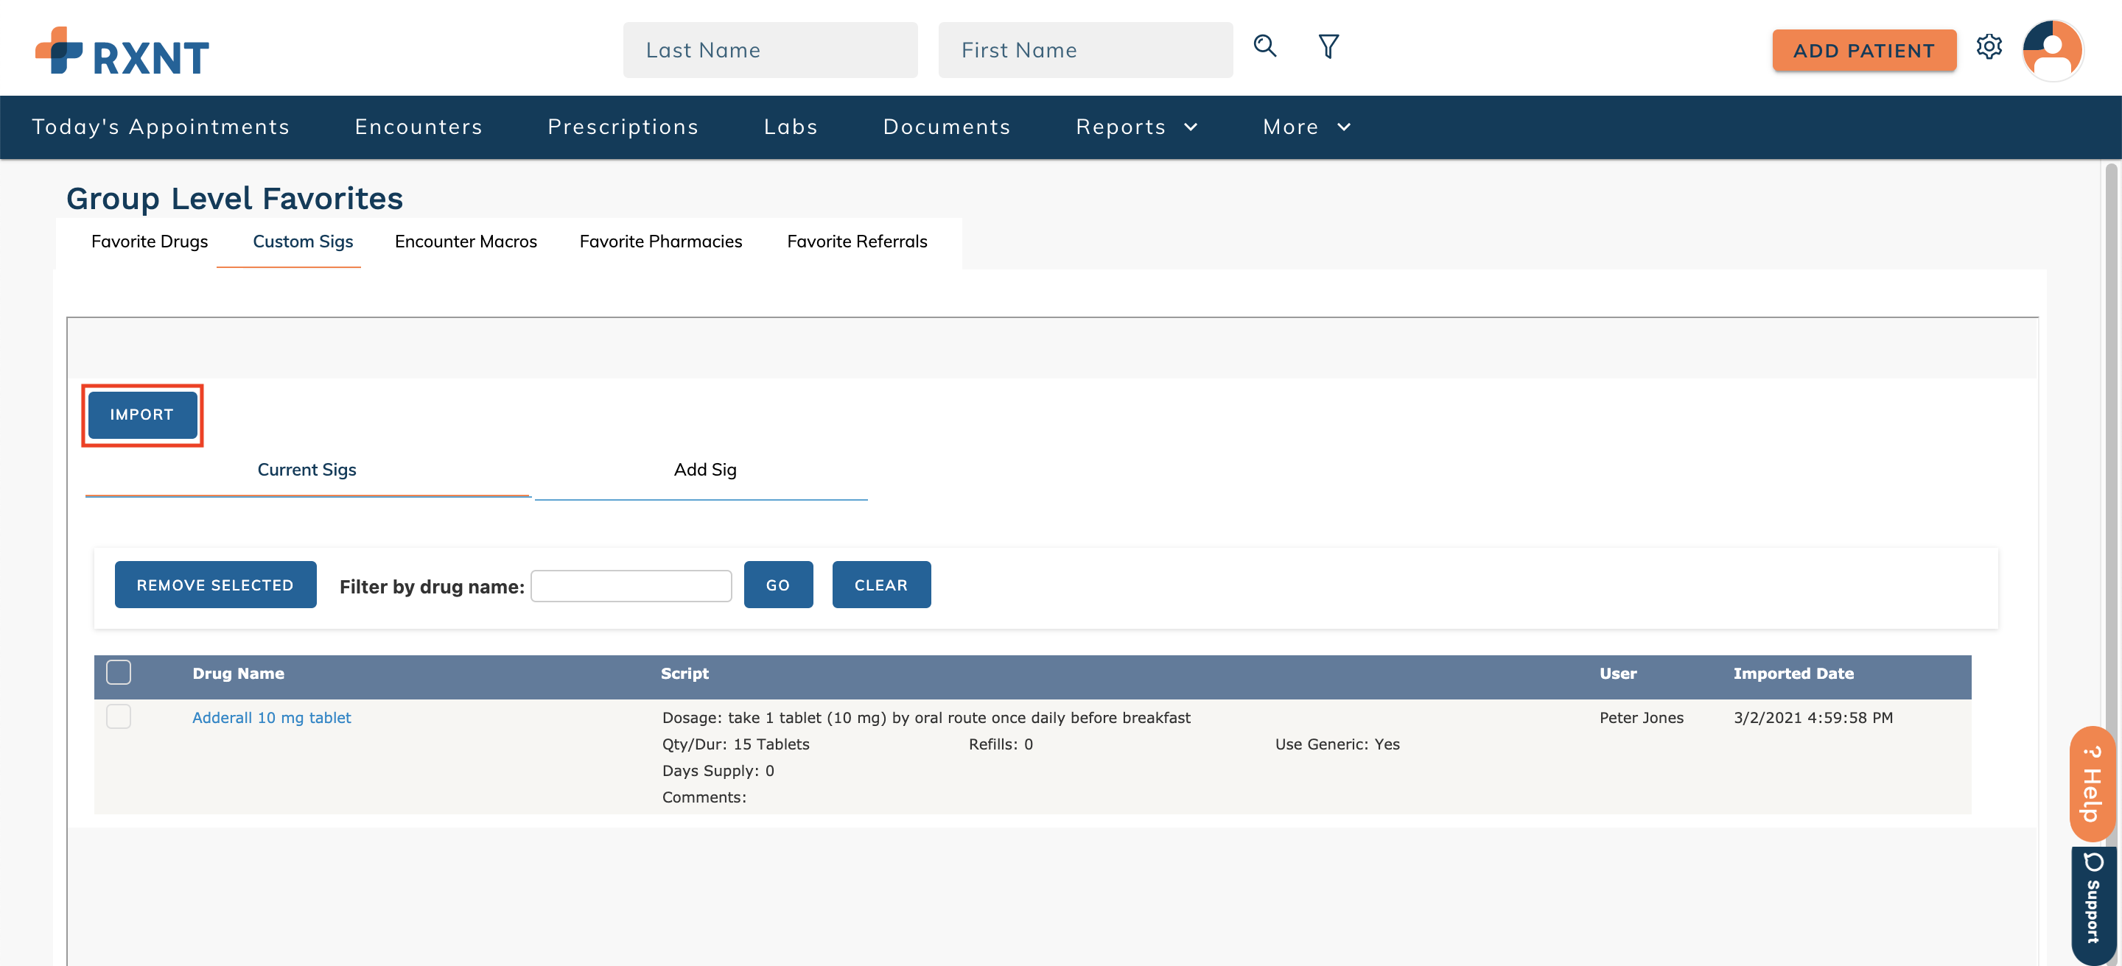Click the user profile avatar
The height and width of the screenshot is (966, 2122).
[x=2052, y=50]
